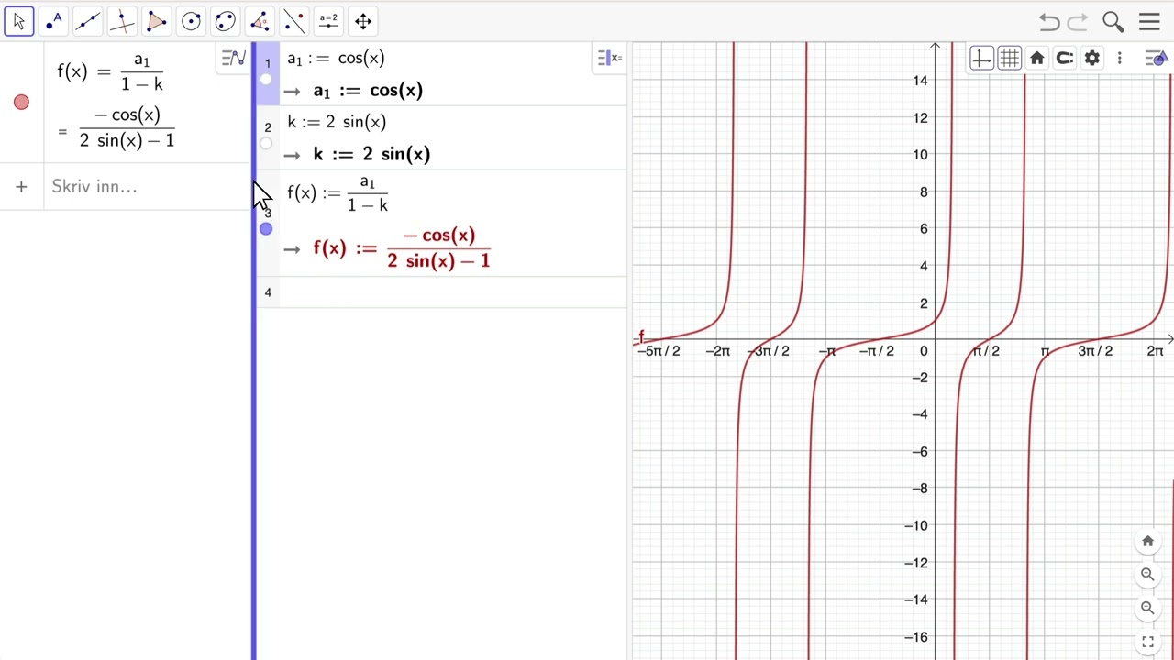Click CAS row number 1 header
This screenshot has width=1174, height=660.
pos(268,63)
